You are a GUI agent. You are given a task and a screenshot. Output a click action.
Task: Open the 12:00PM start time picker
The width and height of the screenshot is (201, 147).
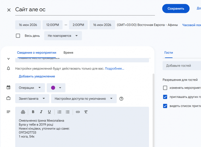(53, 25)
